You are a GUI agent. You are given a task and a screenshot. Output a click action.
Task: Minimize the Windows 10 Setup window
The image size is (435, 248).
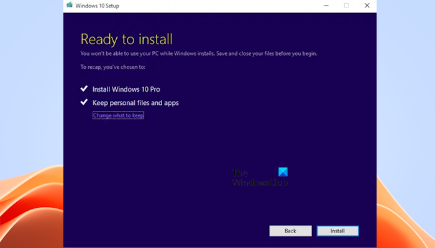click(326, 6)
